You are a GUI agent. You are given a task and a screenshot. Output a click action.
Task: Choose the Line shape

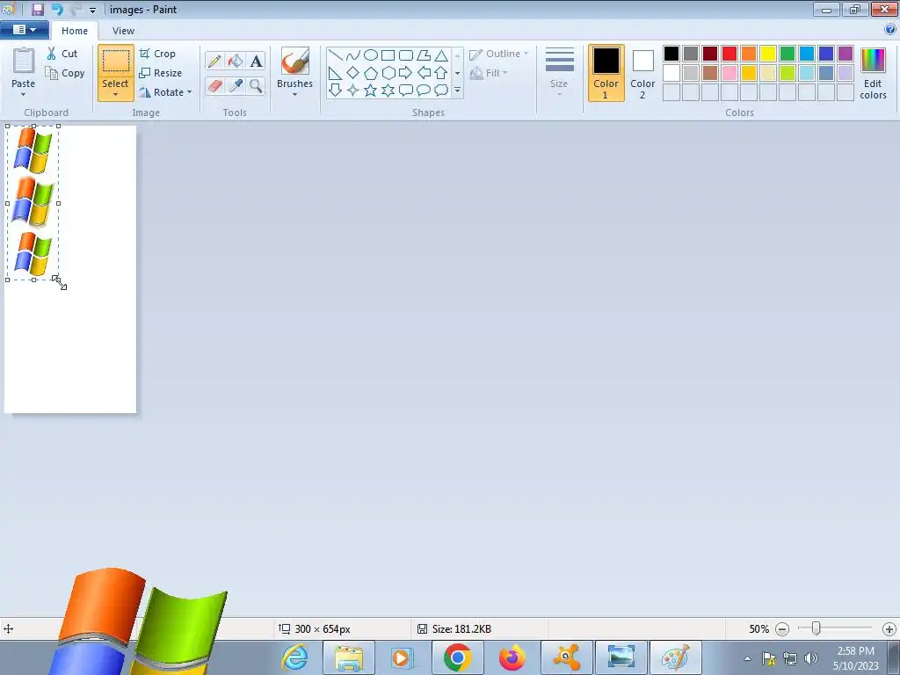pyautogui.click(x=336, y=55)
